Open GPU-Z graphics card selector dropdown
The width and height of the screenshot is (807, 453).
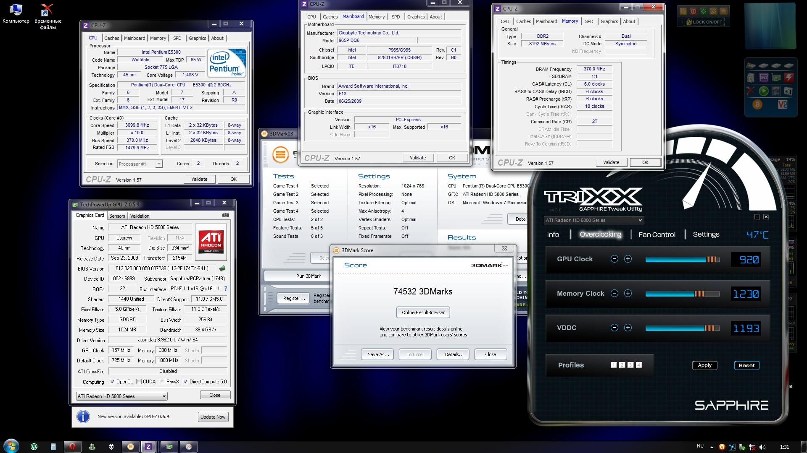[121, 396]
